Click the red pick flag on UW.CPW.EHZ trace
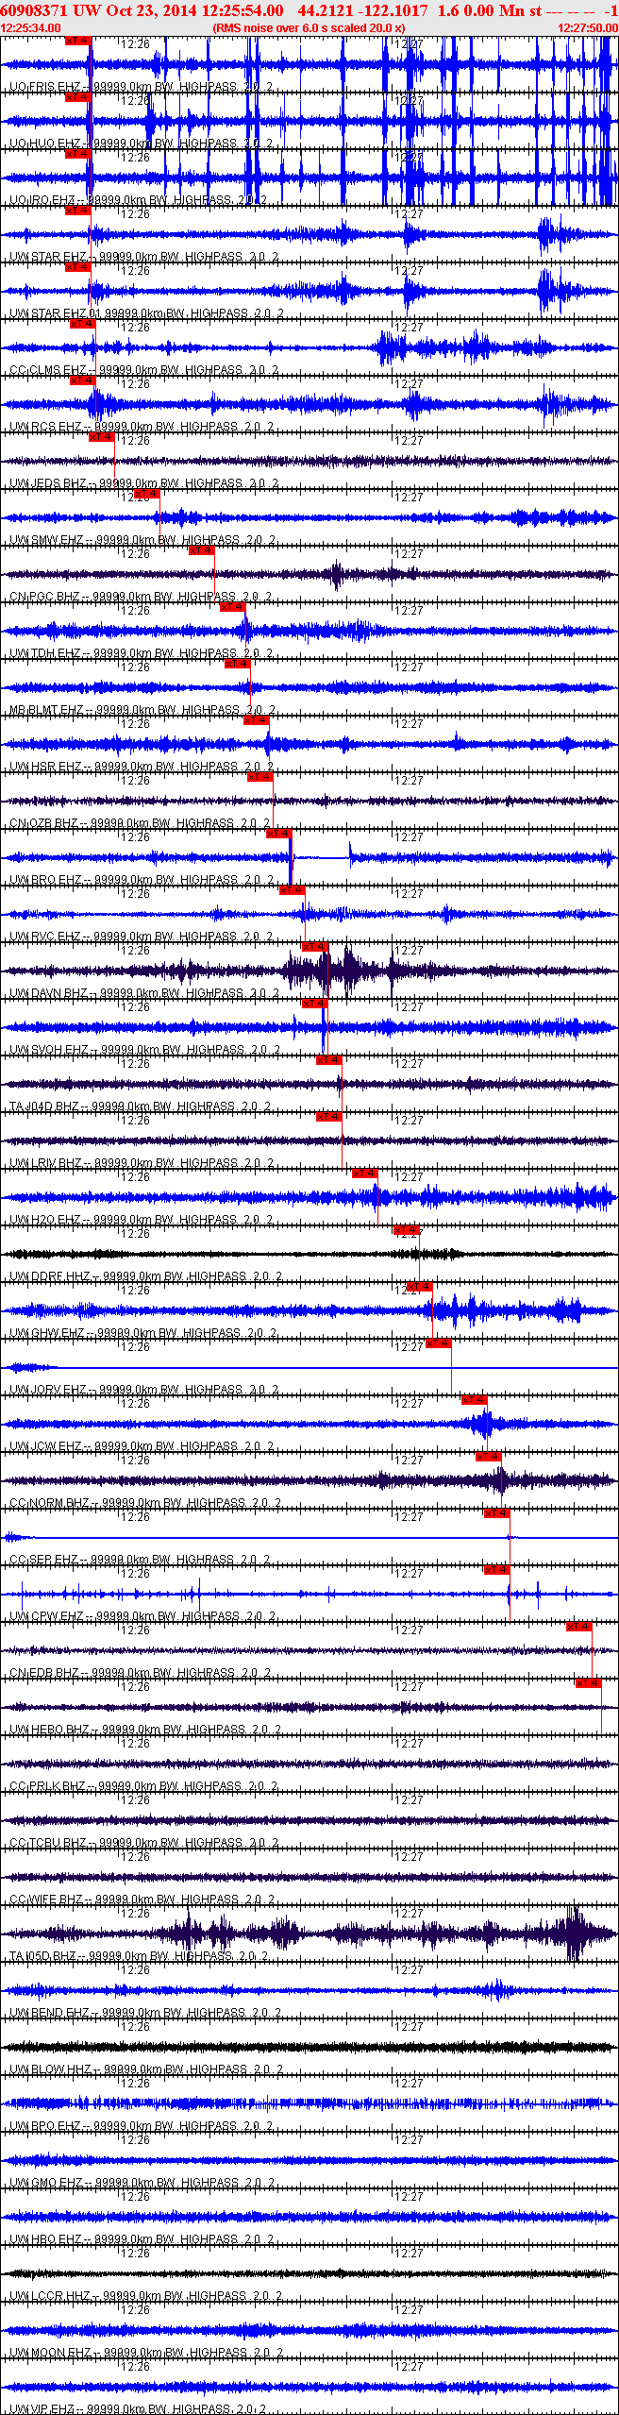Image resolution: width=619 pixels, height=2415 pixels. 497,1570
